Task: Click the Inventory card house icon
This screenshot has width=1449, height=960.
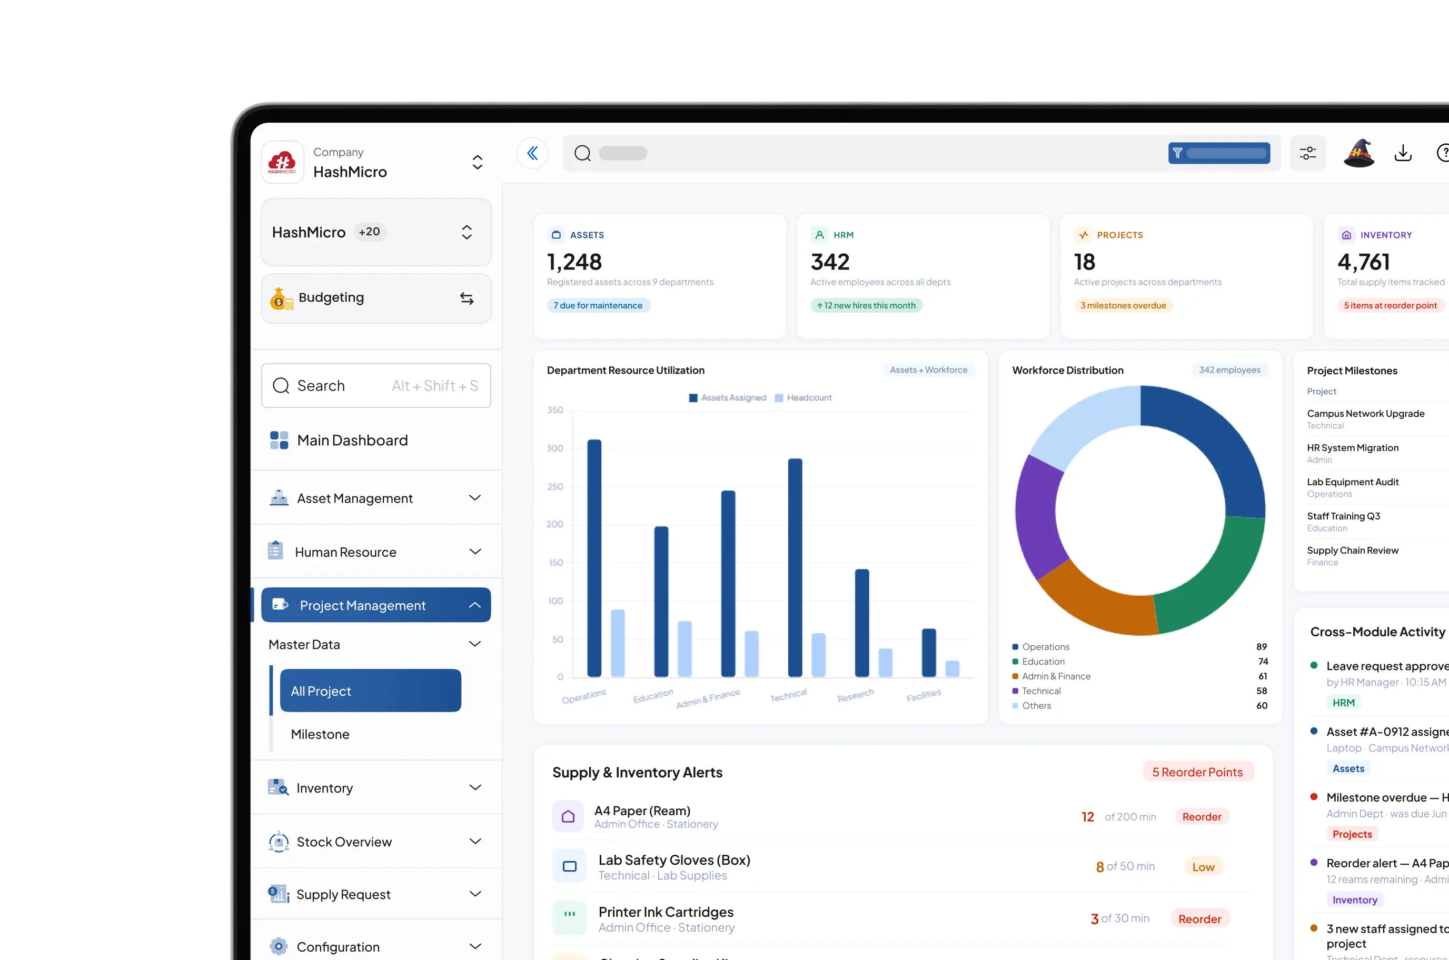Action: click(x=1346, y=235)
